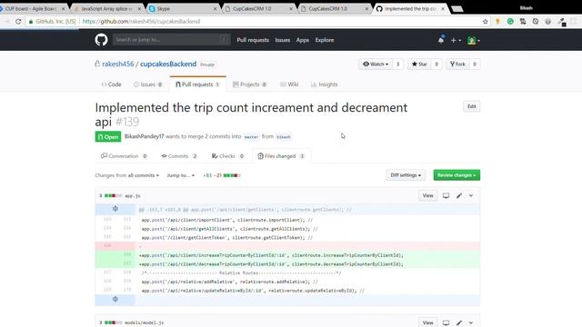582x327 pixels.
Task: Open the Diff settings dropdown
Action: (406, 175)
